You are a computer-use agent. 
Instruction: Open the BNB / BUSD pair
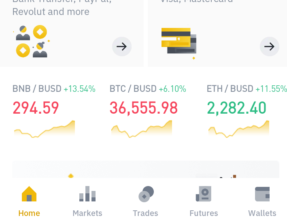point(54,89)
